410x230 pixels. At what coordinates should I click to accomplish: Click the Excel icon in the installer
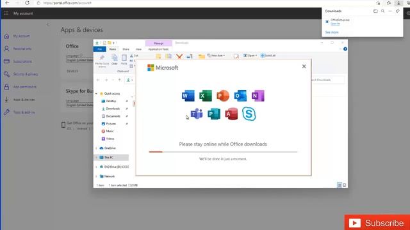[206, 96]
